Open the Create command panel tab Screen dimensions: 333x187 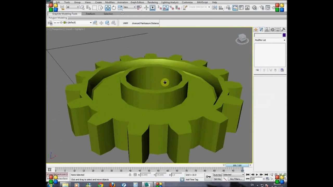256,30
